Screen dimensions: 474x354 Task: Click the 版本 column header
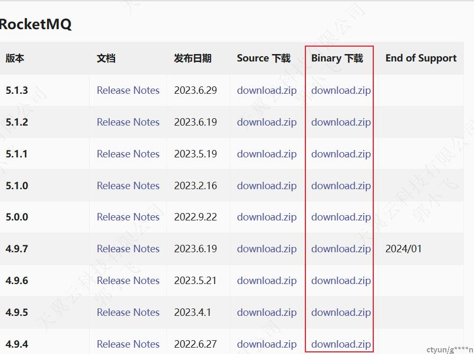(x=15, y=58)
